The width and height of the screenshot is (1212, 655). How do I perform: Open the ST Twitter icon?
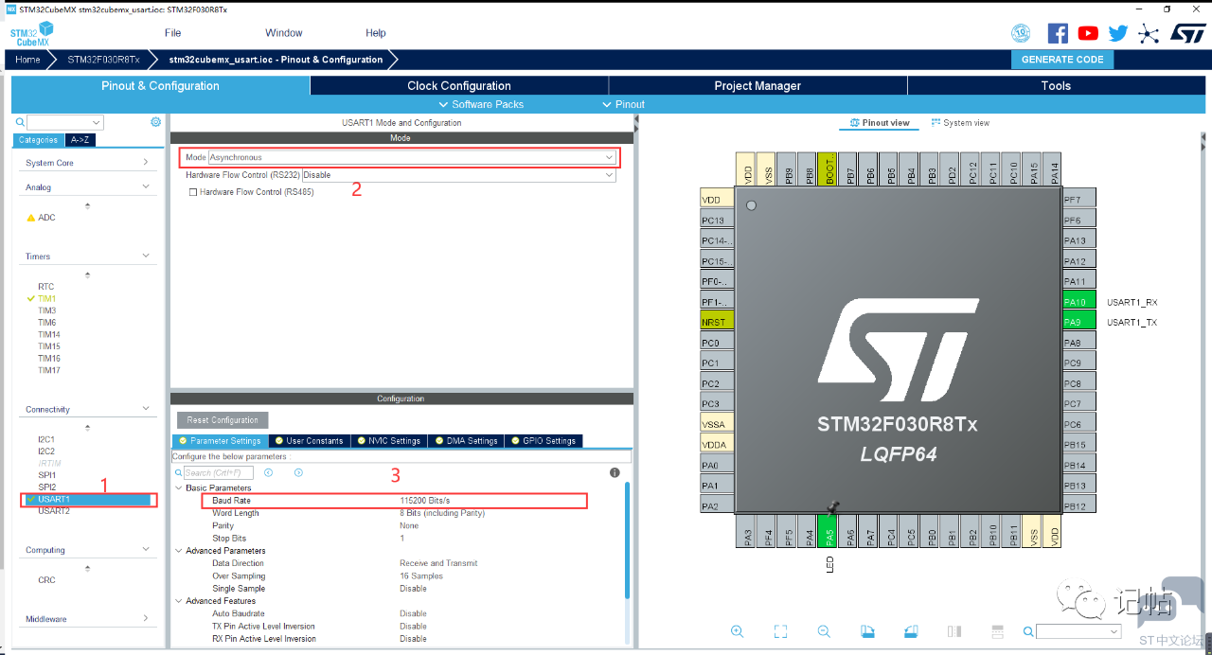(x=1118, y=33)
